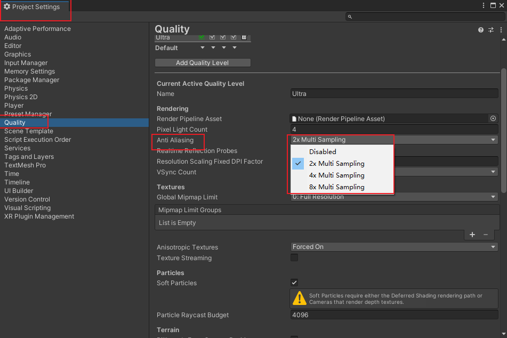507x338 pixels.
Task: Select the 4x Multi Sampling option
Action: (342, 175)
